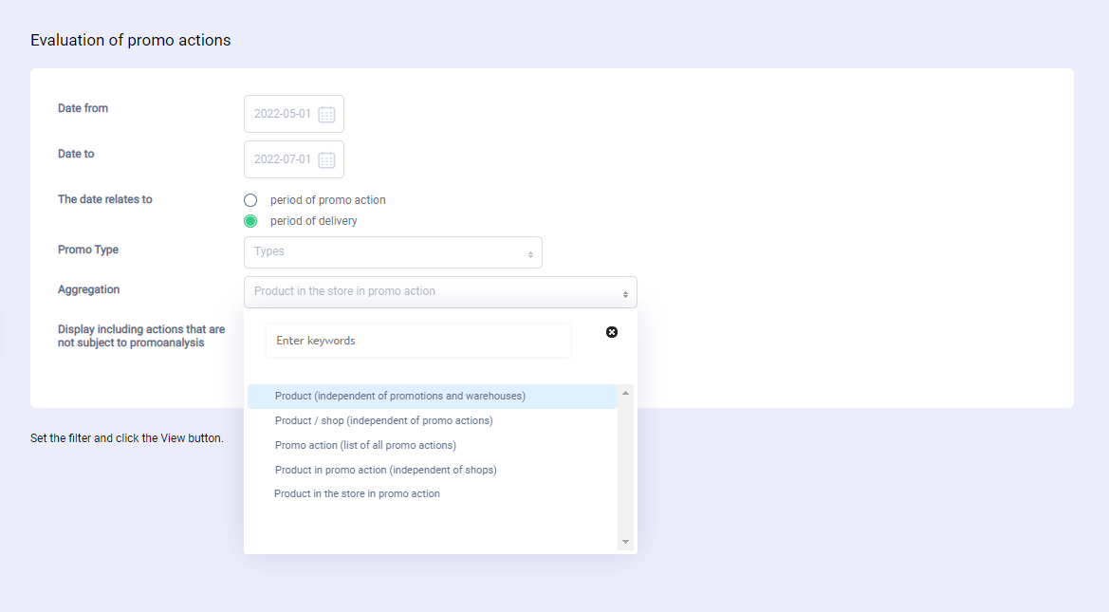The height and width of the screenshot is (612, 1109).
Task: Click the options list vertical scrollbar track
Action: point(625,467)
